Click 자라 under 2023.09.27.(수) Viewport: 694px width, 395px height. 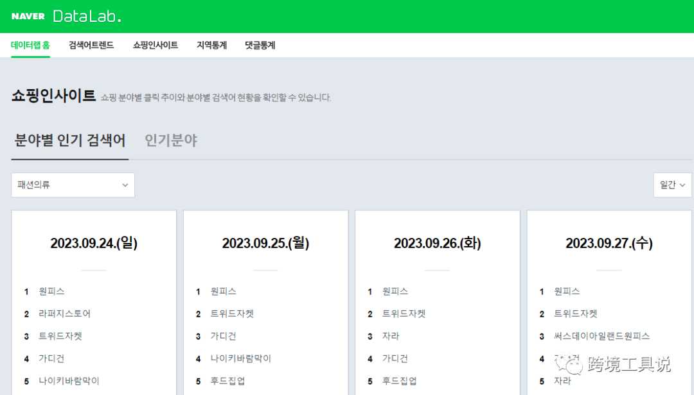click(x=562, y=381)
